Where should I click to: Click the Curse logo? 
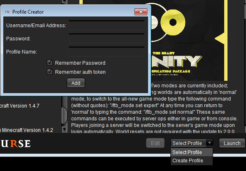pos(15,144)
